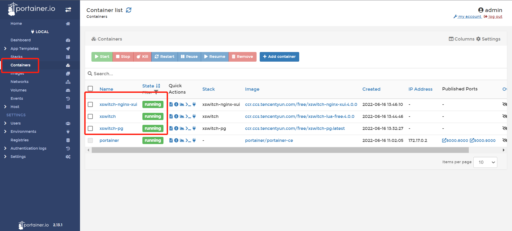Check the xswitch row checkbox
Image resolution: width=512 pixels, height=231 pixels.
tap(90, 116)
